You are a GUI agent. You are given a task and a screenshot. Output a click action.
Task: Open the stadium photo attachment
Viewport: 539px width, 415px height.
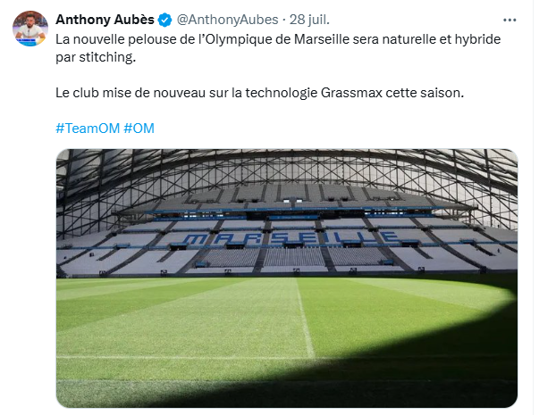click(286, 277)
